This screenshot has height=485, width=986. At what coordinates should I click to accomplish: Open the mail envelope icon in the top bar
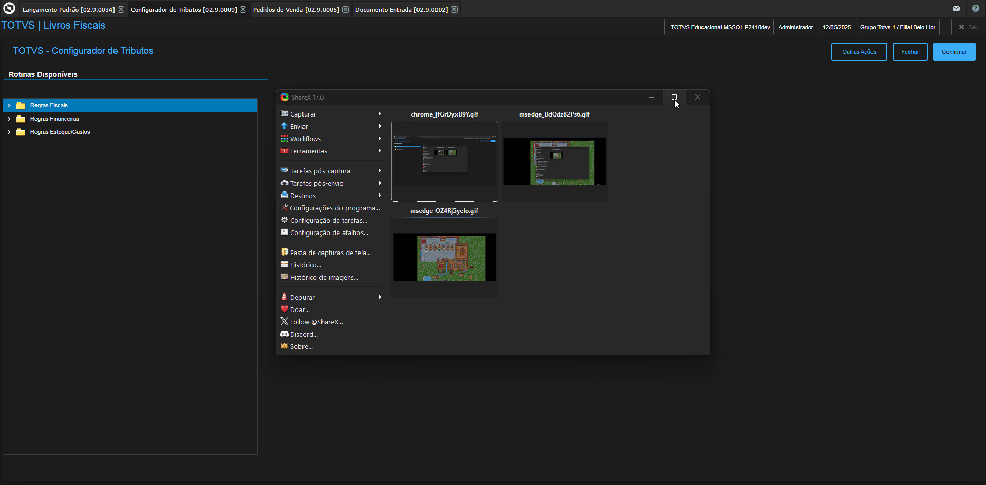tap(956, 8)
